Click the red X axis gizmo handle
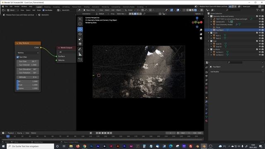This screenshot has width=265, height=149. point(201,22)
